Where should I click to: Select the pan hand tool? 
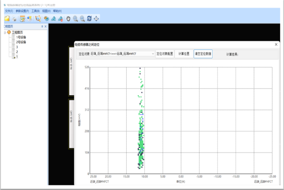point(68,18)
